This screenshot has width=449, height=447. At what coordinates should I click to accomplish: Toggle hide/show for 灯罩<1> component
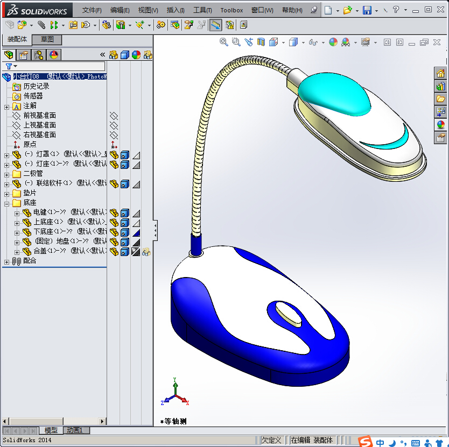[x=114, y=155]
